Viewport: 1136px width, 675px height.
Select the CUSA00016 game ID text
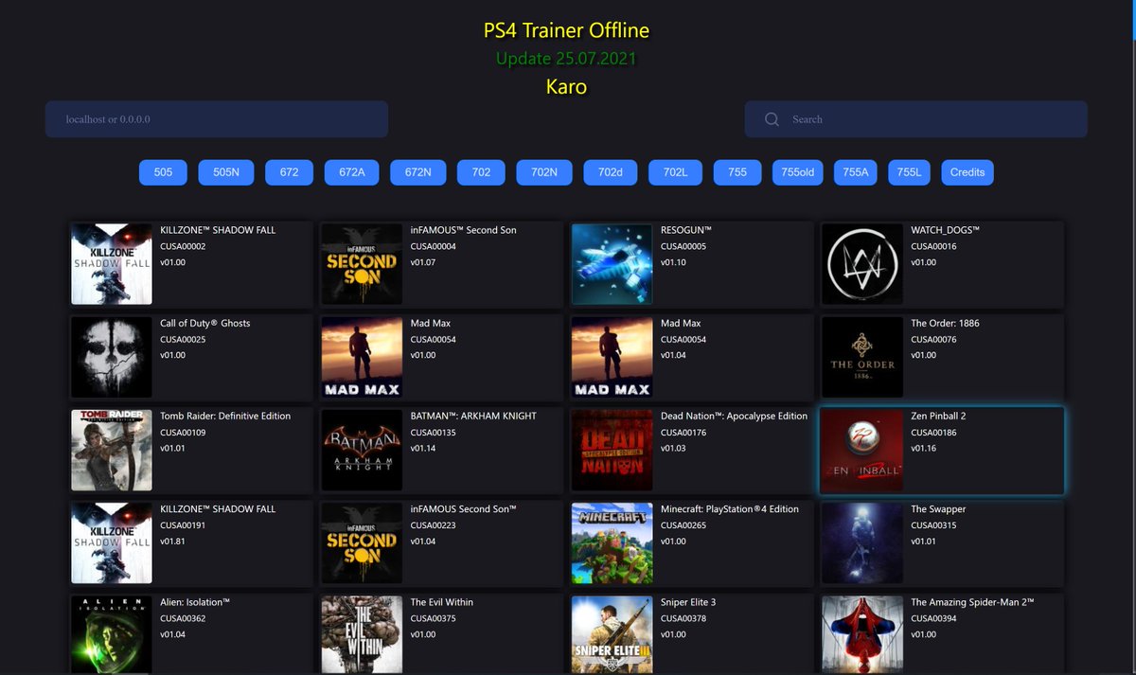pyautogui.click(x=933, y=246)
